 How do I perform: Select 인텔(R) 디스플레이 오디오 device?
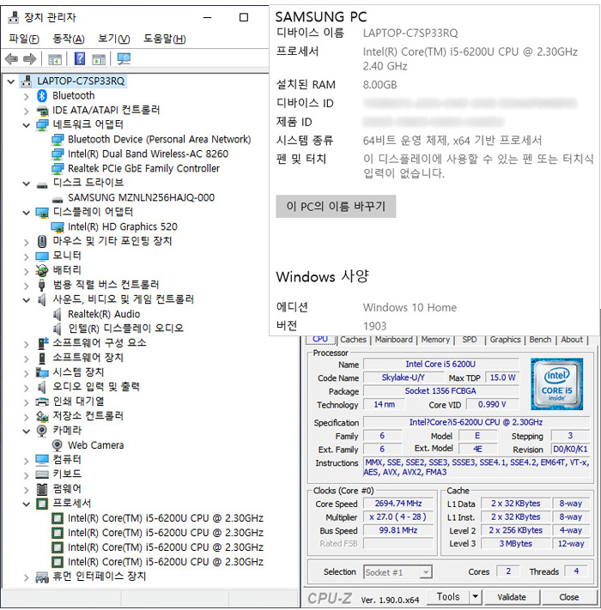125,329
